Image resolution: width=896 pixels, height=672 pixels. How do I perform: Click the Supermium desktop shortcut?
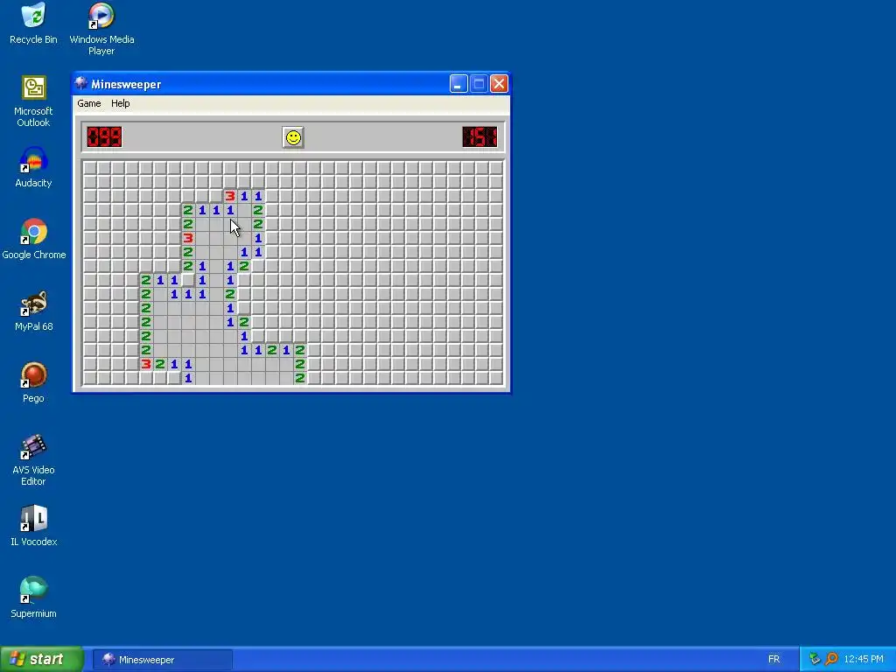[x=33, y=598]
